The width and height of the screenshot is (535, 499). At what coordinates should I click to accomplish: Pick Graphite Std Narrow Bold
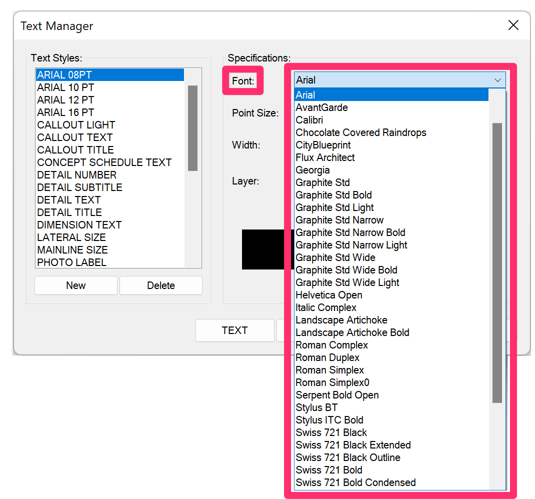[391, 232]
